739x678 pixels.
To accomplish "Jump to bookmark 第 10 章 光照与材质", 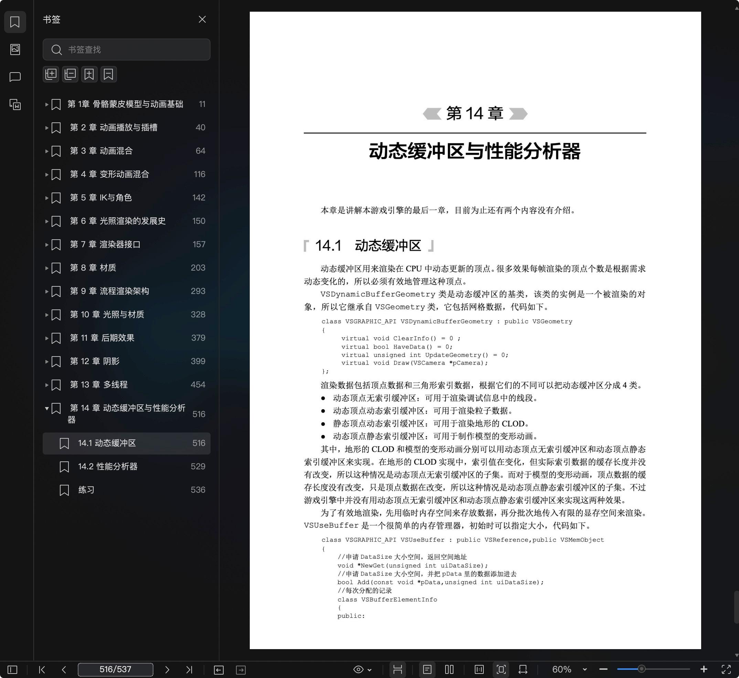I will (x=126, y=315).
